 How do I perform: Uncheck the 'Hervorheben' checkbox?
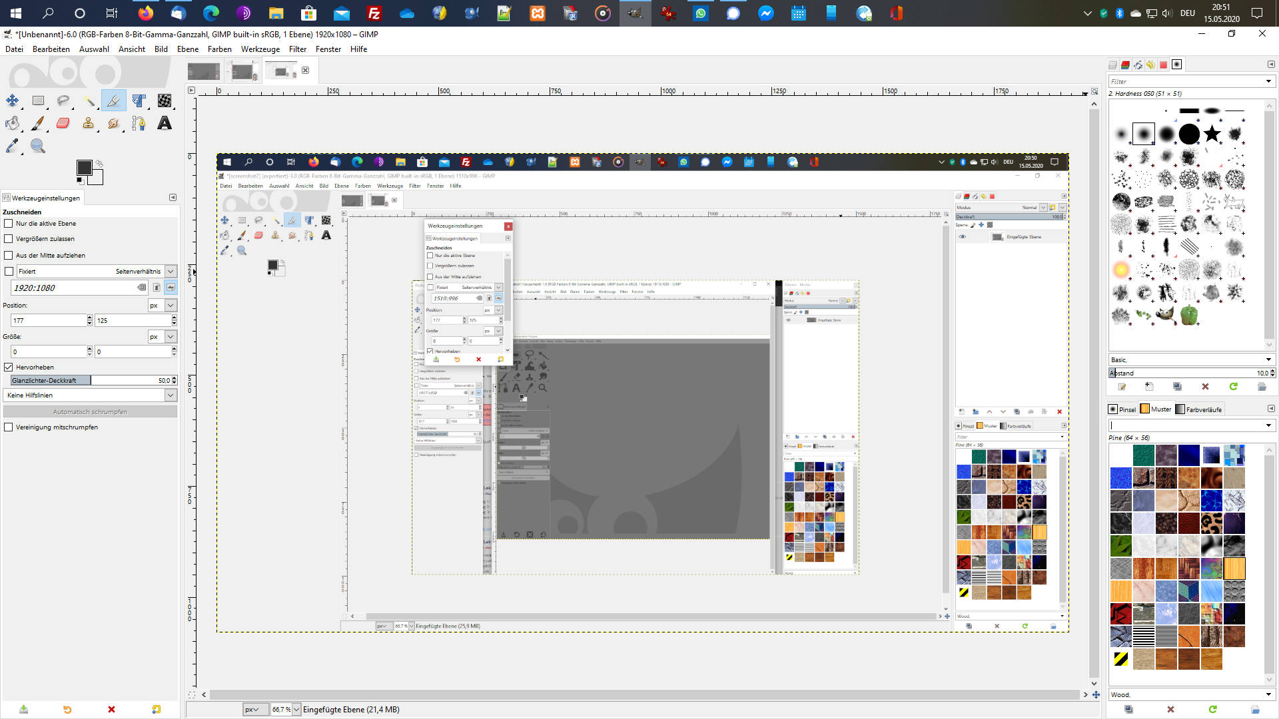click(9, 367)
